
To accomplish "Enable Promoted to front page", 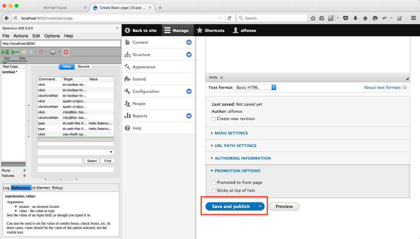I will (x=214, y=183).
